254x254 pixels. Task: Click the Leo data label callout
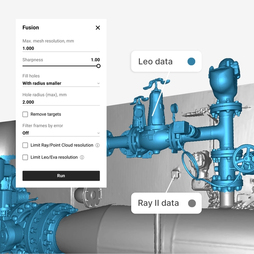(x=166, y=61)
